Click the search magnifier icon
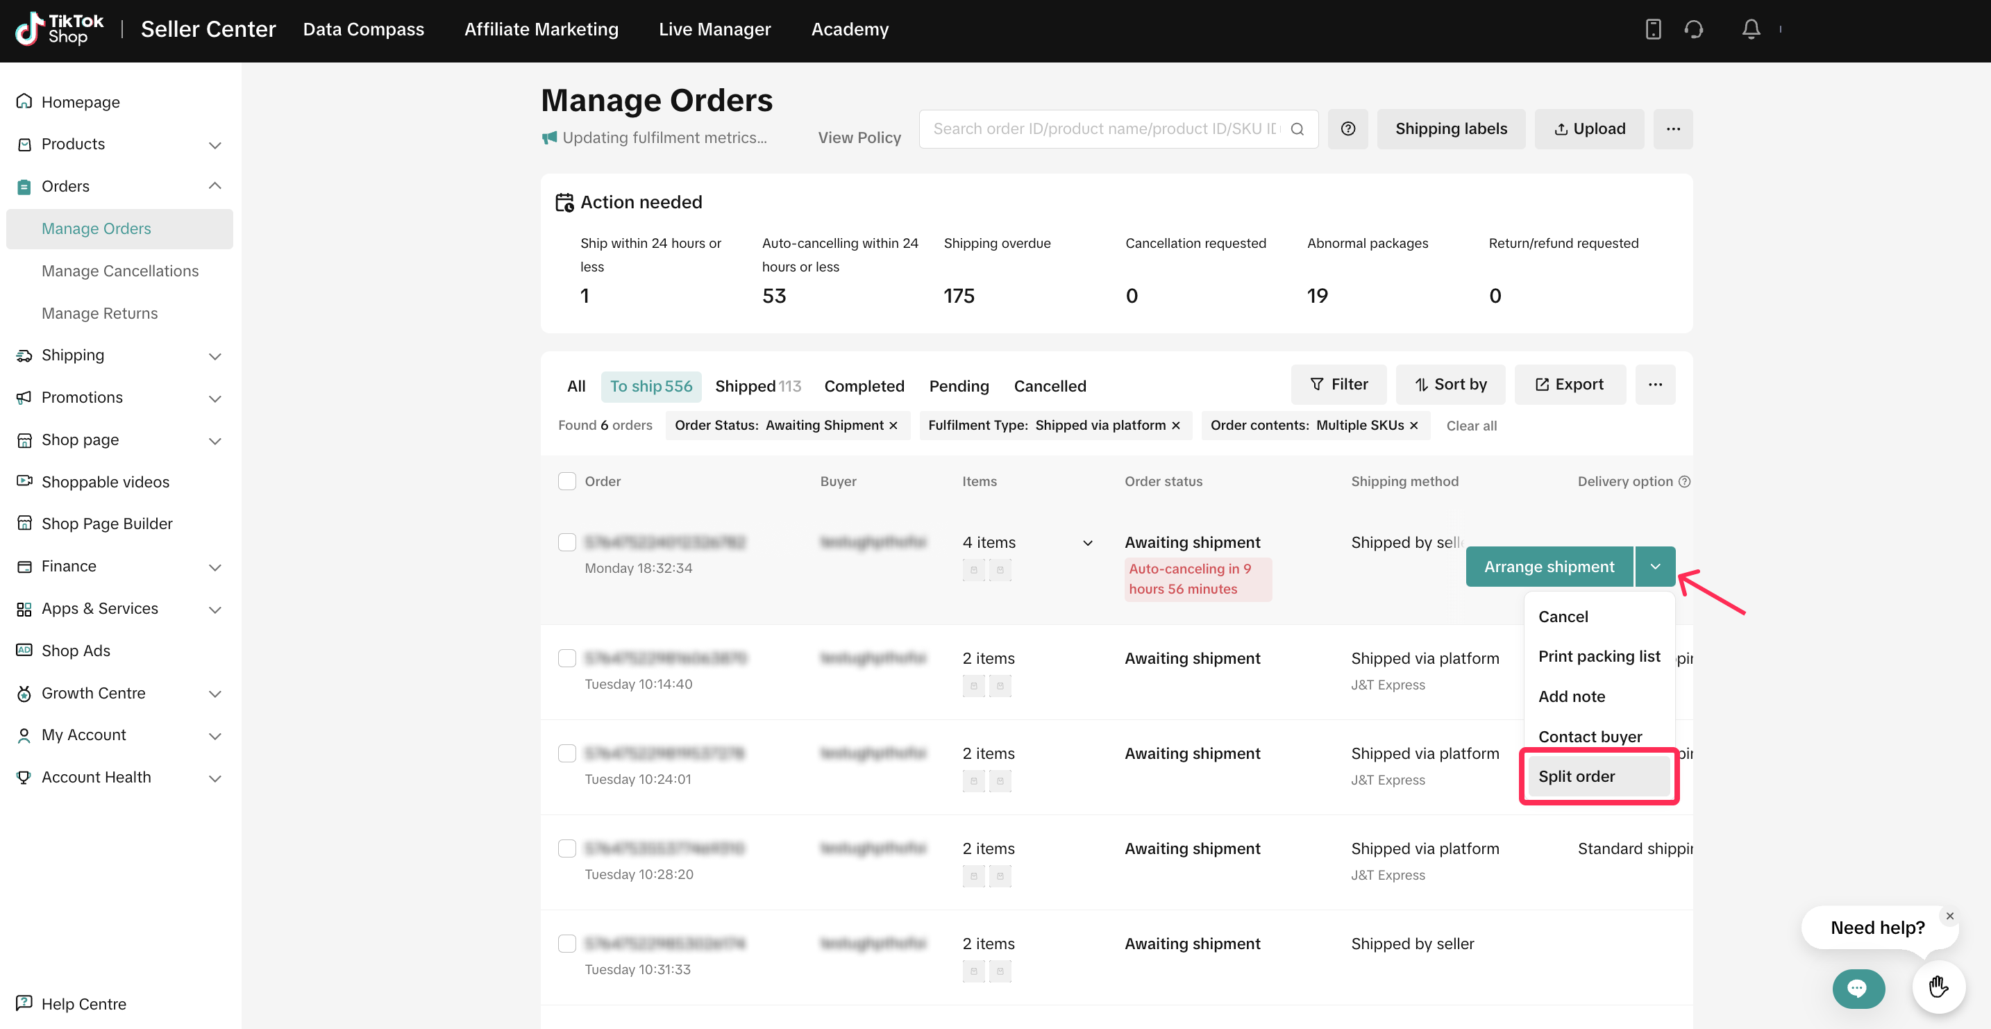 coord(1297,129)
